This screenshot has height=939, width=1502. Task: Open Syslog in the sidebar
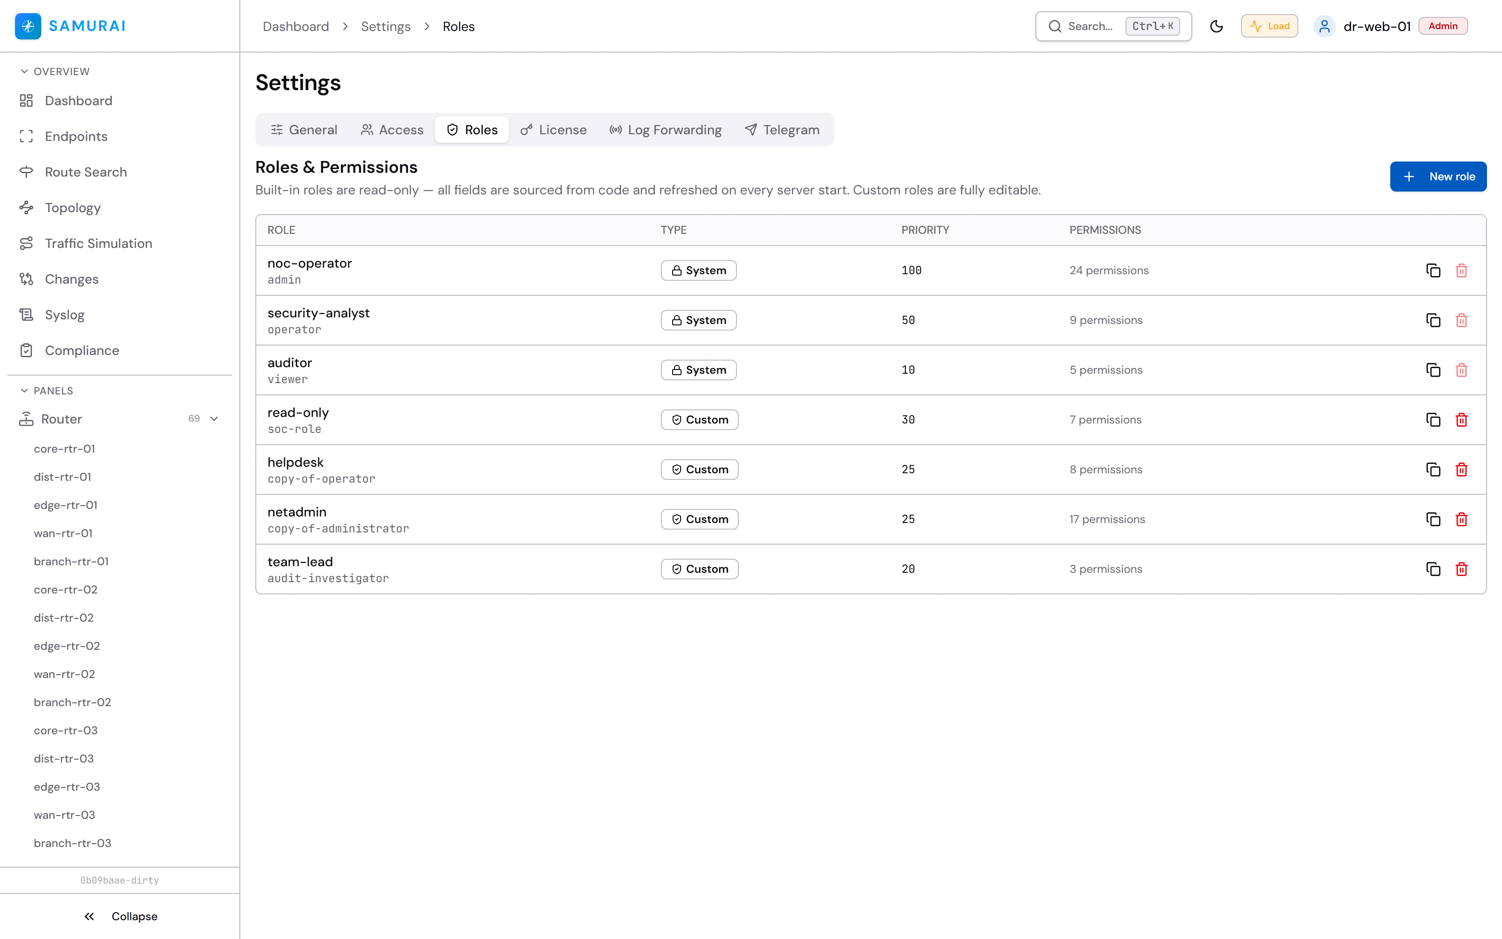pyautogui.click(x=65, y=315)
